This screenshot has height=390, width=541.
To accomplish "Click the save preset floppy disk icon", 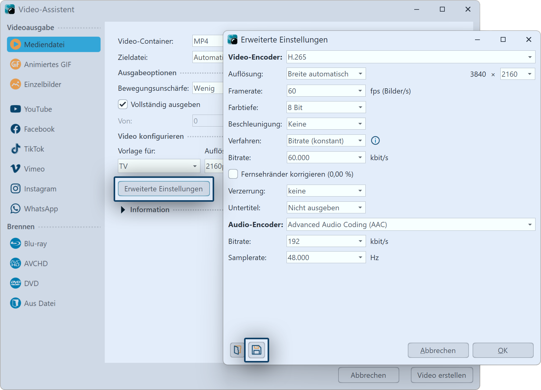I will click(x=256, y=350).
